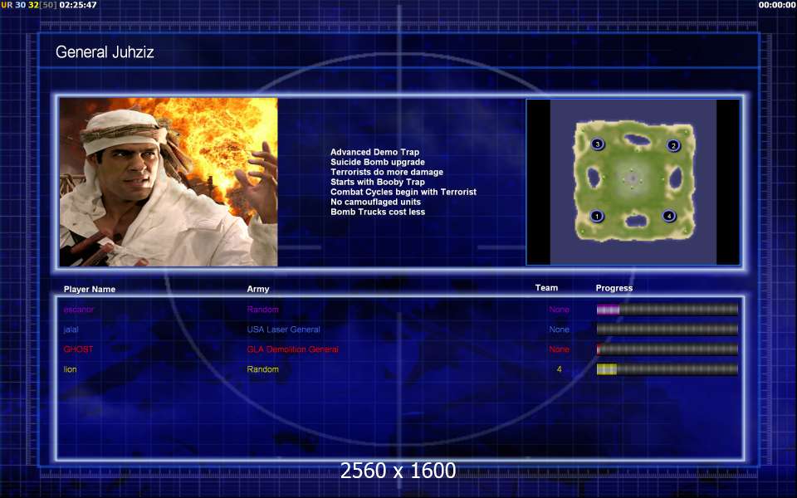Select player name 'escanor'
This screenshot has width=797, height=498.
click(79, 310)
